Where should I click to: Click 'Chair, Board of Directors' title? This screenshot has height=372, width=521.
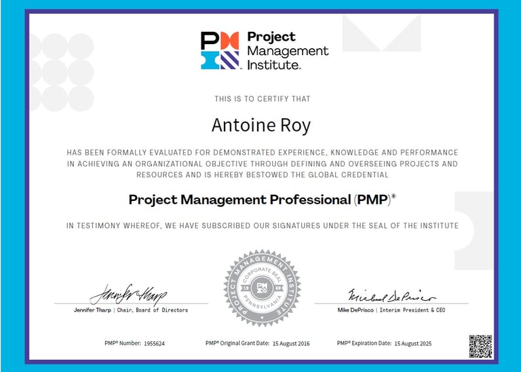[x=153, y=310]
